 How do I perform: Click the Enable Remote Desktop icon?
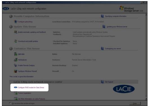coord(15,65)
